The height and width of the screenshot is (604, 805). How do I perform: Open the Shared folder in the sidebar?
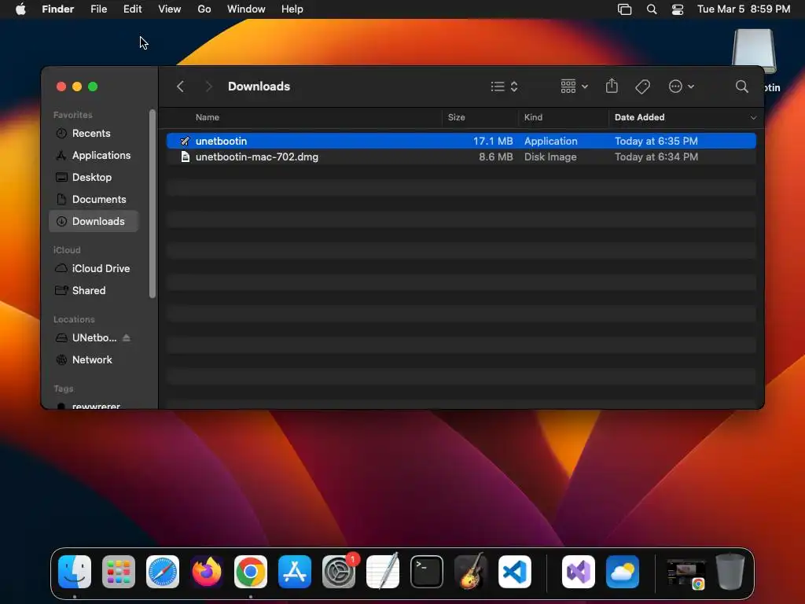point(94,291)
